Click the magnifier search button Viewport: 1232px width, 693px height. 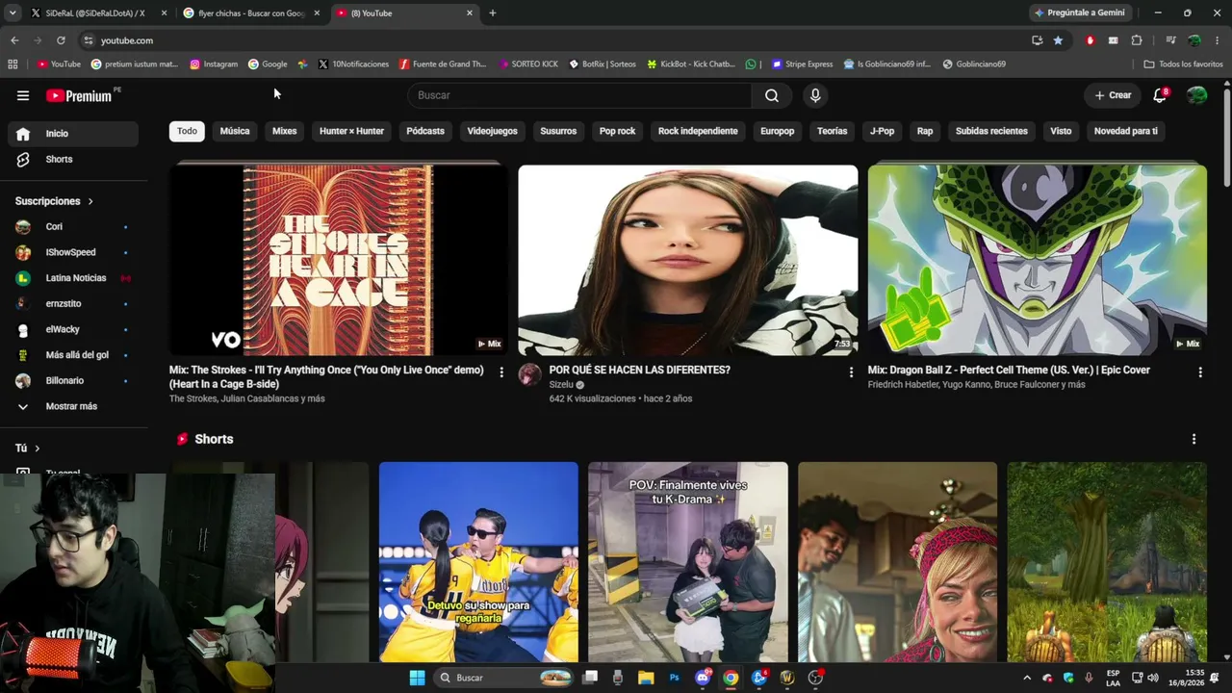point(772,95)
